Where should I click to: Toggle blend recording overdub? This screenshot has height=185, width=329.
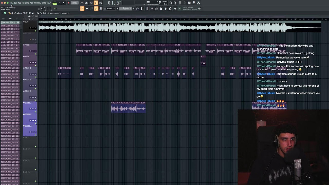point(96,3)
